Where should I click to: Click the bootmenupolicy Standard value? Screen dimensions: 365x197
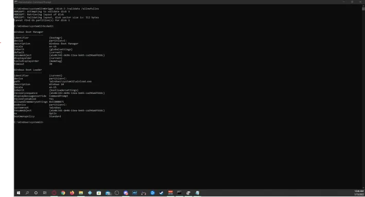55,116
